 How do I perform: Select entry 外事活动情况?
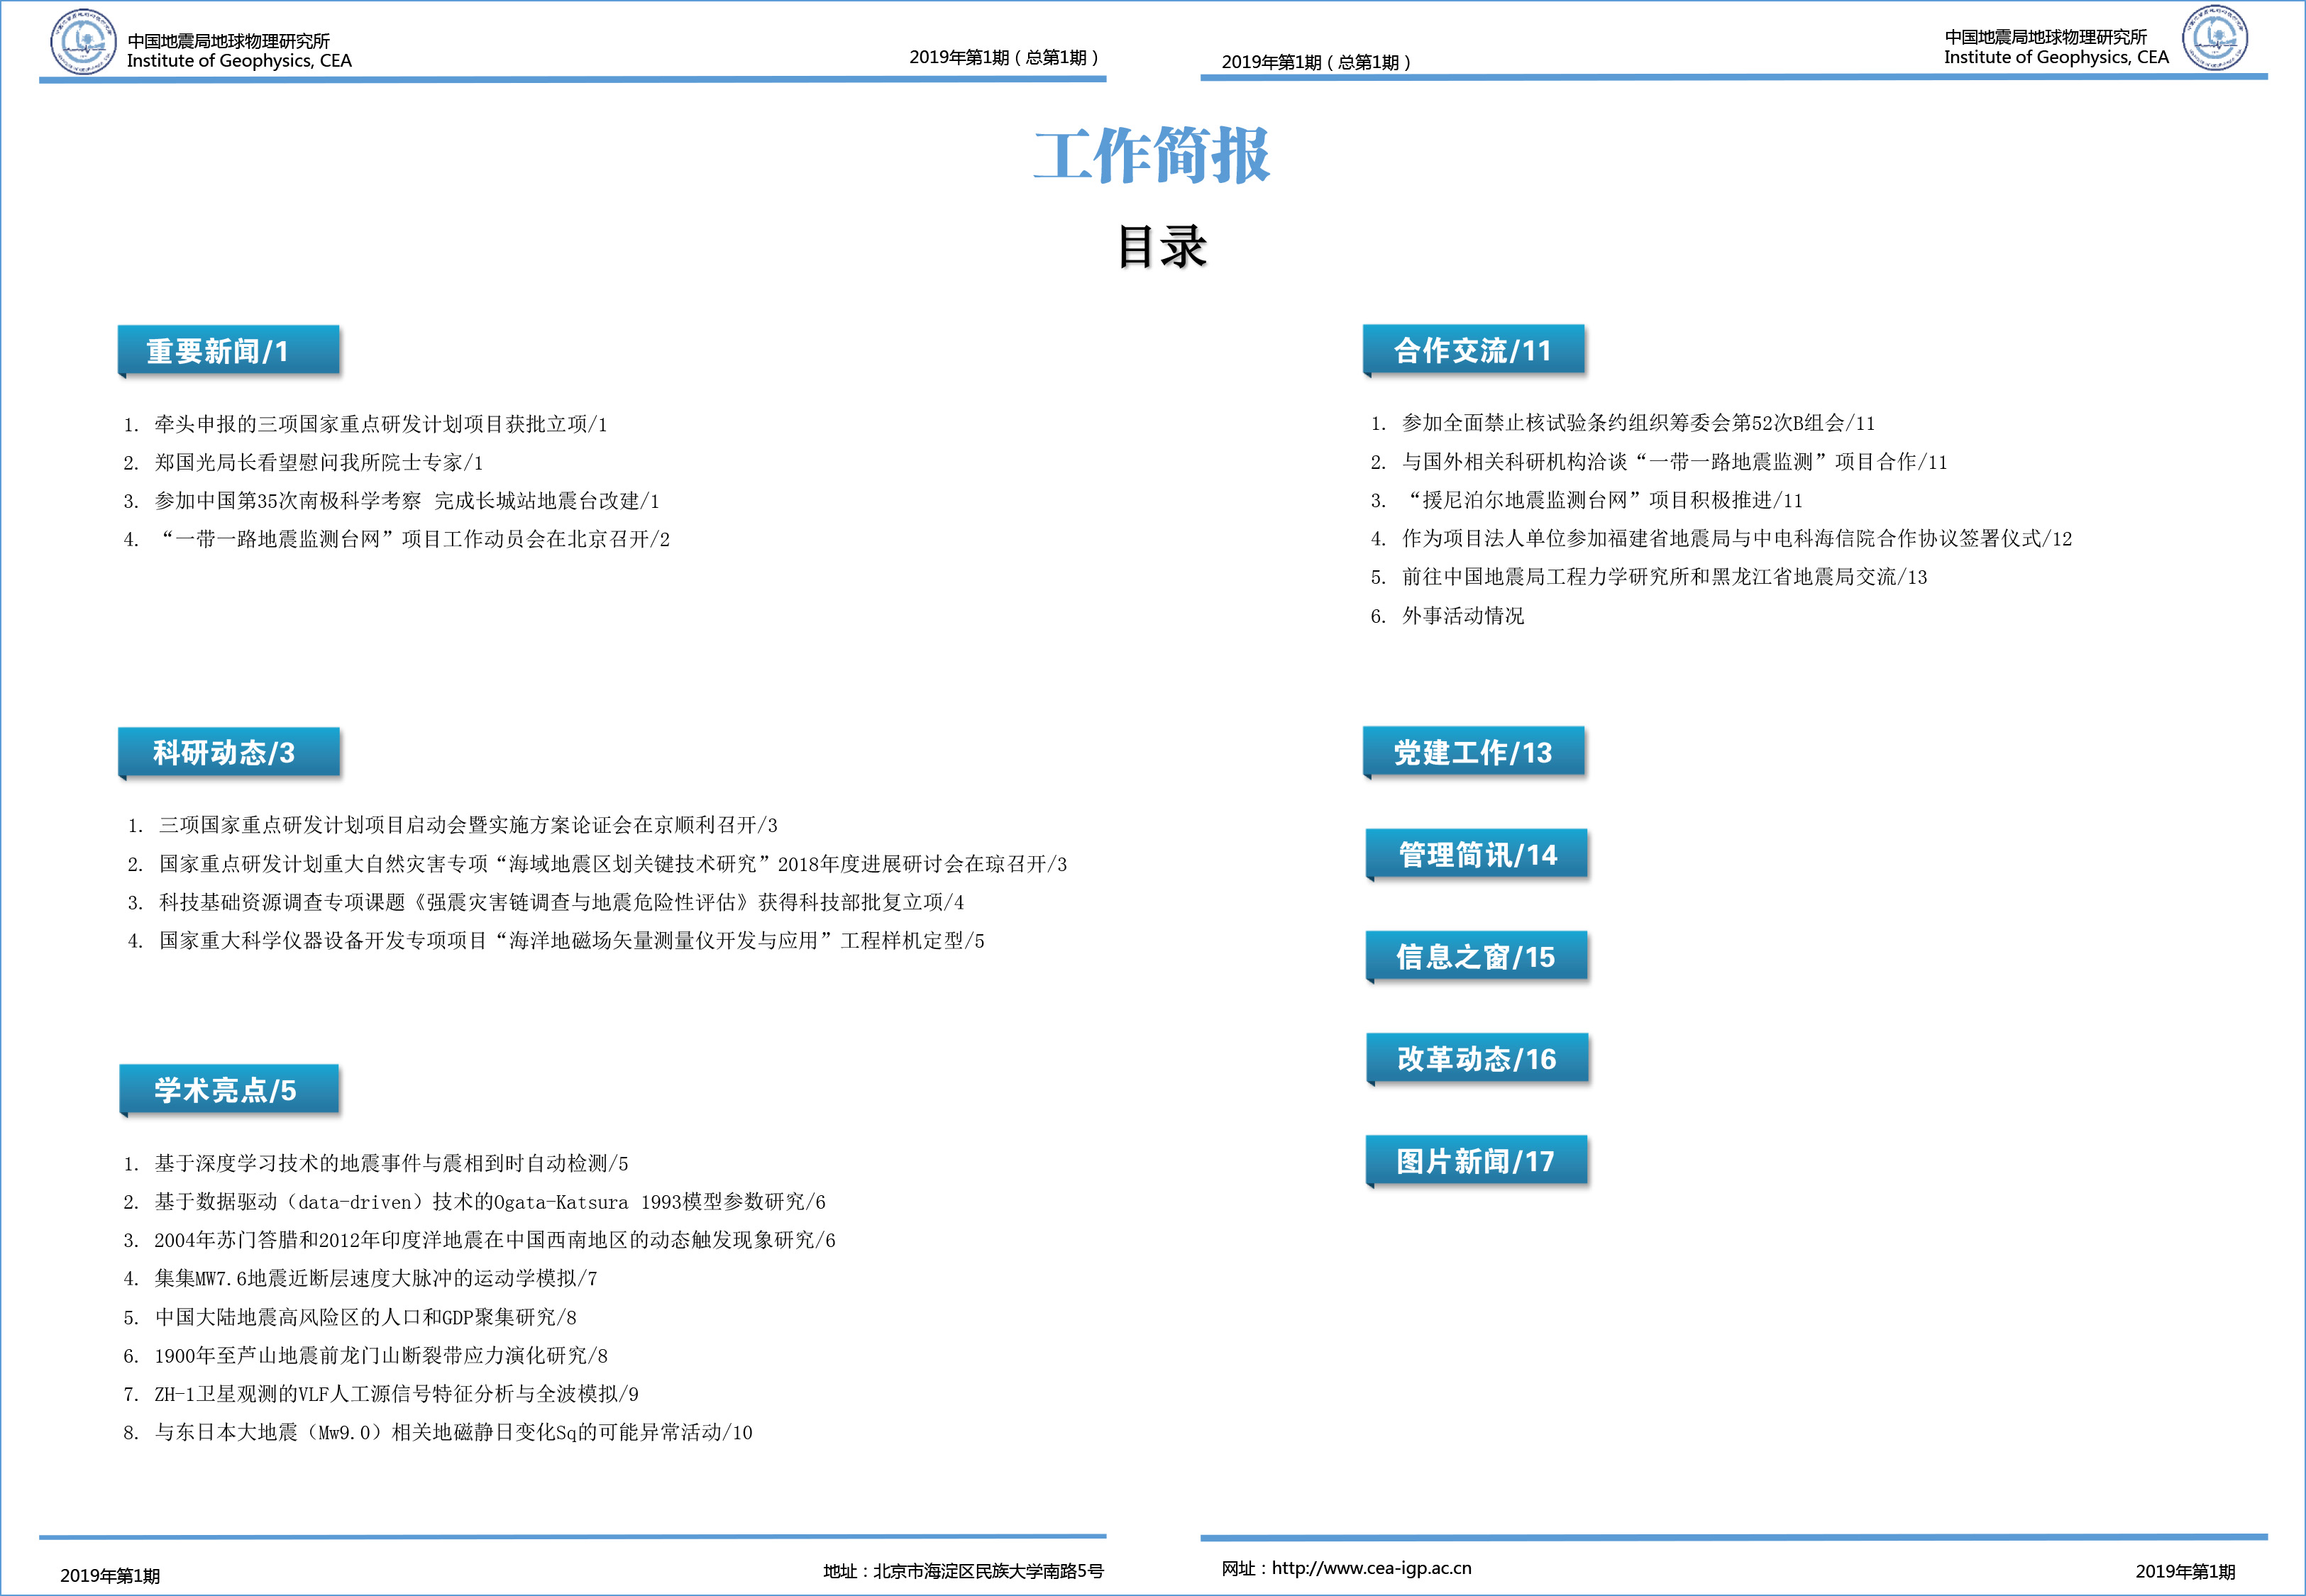1463,615
